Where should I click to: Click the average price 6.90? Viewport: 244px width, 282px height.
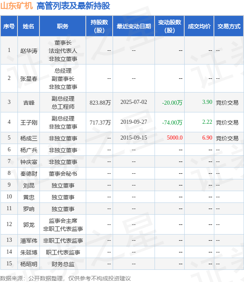click(207, 138)
